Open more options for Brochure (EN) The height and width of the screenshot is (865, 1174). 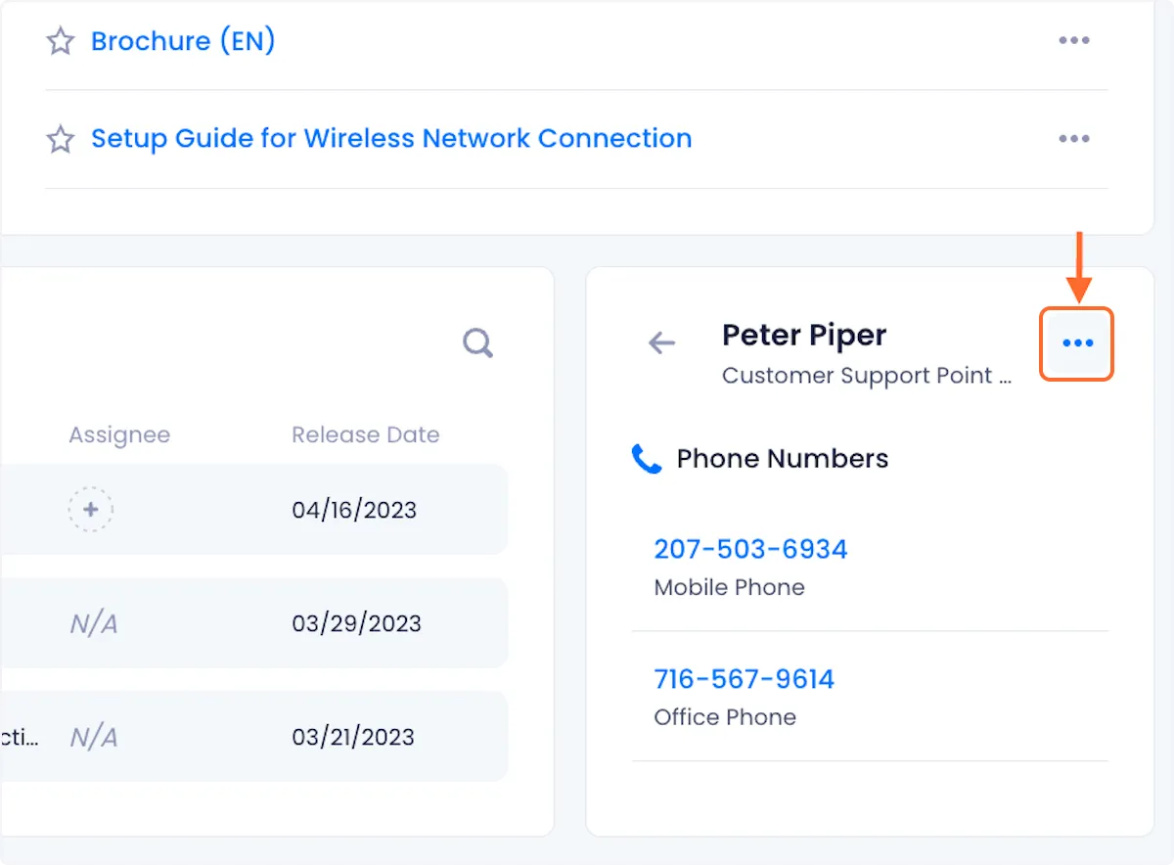[x=1073, y=41]
